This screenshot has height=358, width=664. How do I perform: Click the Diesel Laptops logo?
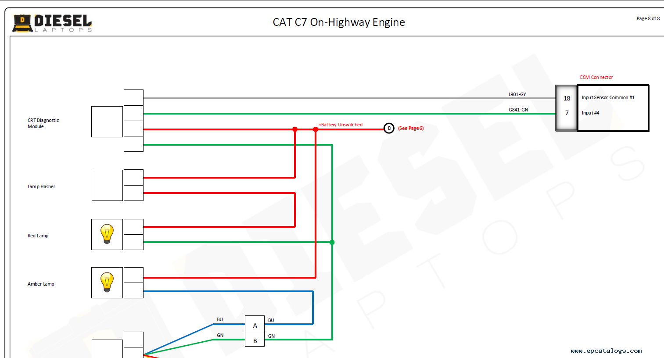[x=52, y=23]
